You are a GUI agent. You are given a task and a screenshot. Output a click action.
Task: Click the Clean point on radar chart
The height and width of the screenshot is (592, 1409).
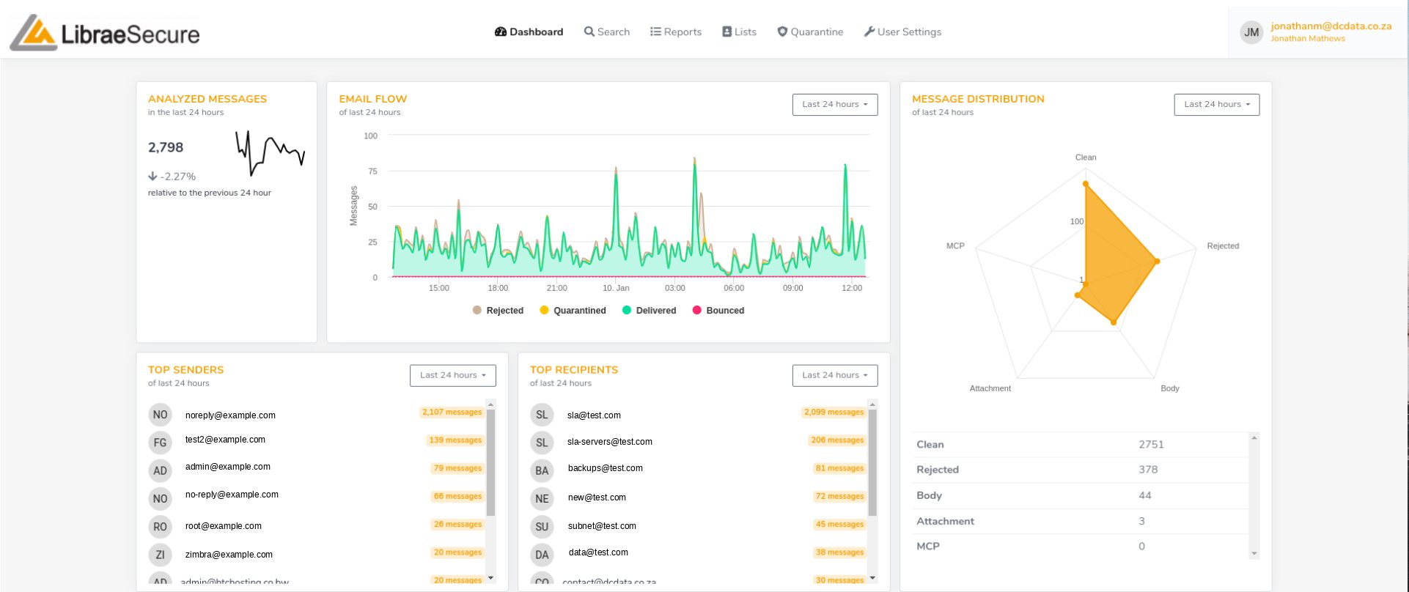1086,184
